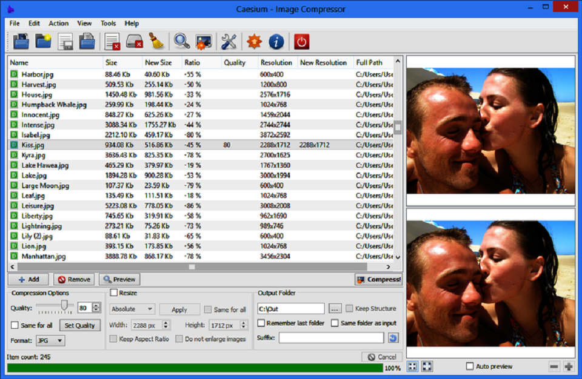Image resolution: width=582 pixels, height=379 pixels.
Task: Click the browse output folder ... button
Action: pos(335,308)
